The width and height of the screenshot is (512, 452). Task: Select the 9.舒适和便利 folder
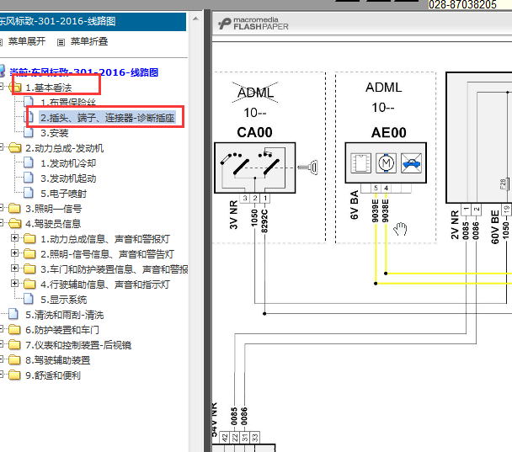coord(53,375)
